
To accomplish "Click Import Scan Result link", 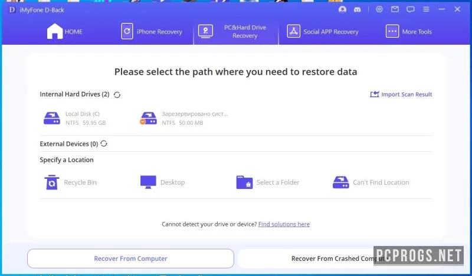I will (x=401, y=94).
